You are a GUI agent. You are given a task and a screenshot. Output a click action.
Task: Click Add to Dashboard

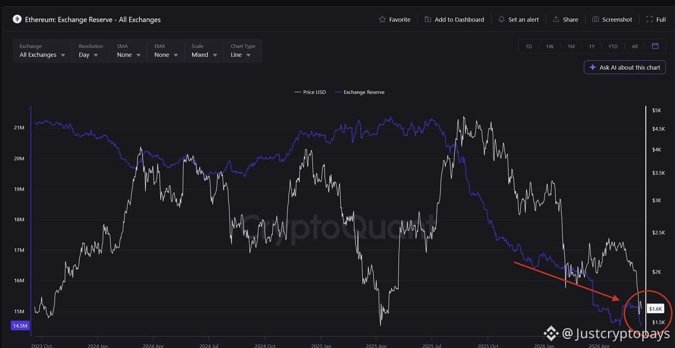(454, 19)
